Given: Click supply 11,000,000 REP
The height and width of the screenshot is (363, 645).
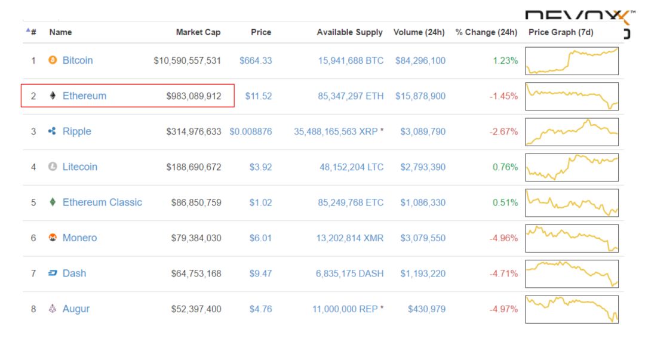Looking at the screenshot, I should [x=345, y=309].
